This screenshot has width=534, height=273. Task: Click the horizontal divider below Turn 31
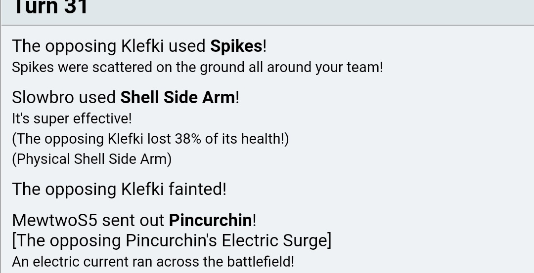[x=267, y=25]
